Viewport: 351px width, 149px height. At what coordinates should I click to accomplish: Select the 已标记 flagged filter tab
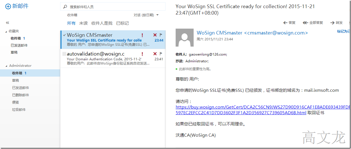[x=123, y=23]
